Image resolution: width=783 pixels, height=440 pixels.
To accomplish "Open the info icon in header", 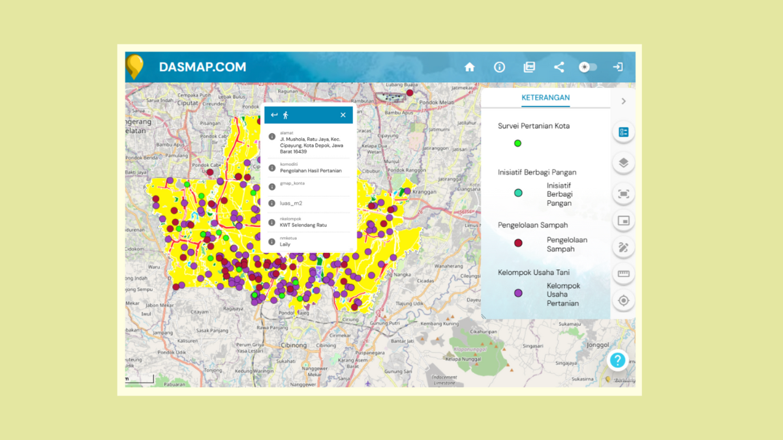I will (x=499, y=67).
